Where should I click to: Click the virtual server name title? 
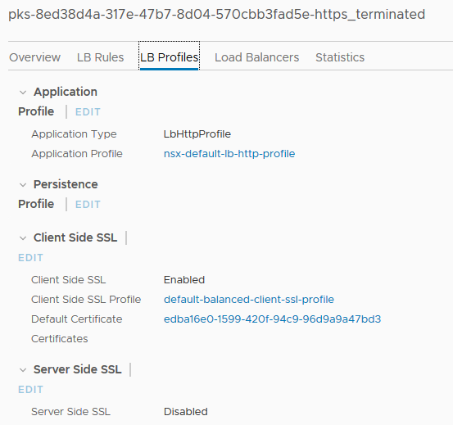coord(217,15)
